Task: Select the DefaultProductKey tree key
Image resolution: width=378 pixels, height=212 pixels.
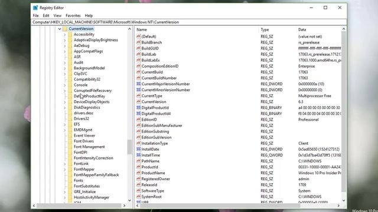Action: point(89,96)
